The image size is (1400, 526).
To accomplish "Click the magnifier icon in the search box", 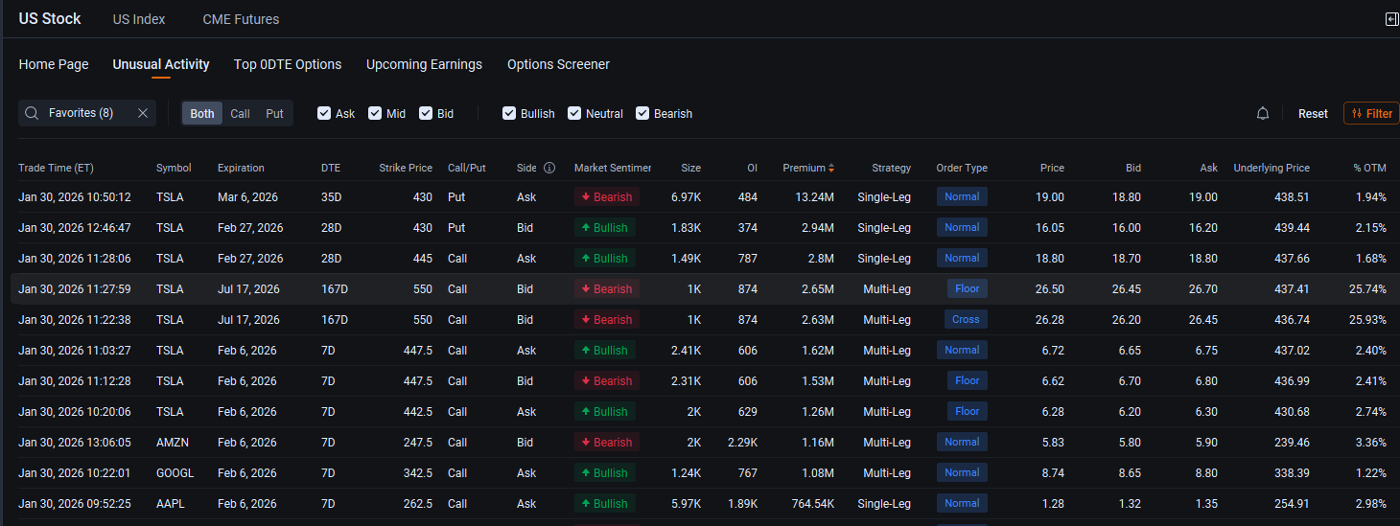I will [x=32, y=113].
